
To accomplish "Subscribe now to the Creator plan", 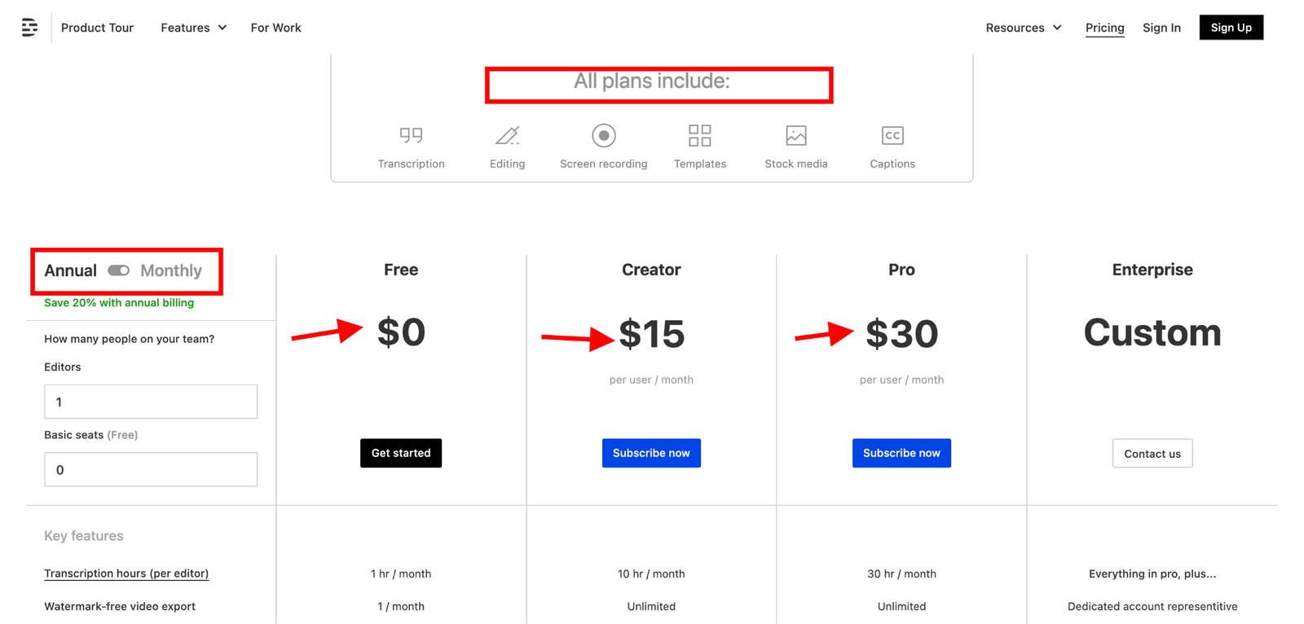I will click(x=651, y=453).
